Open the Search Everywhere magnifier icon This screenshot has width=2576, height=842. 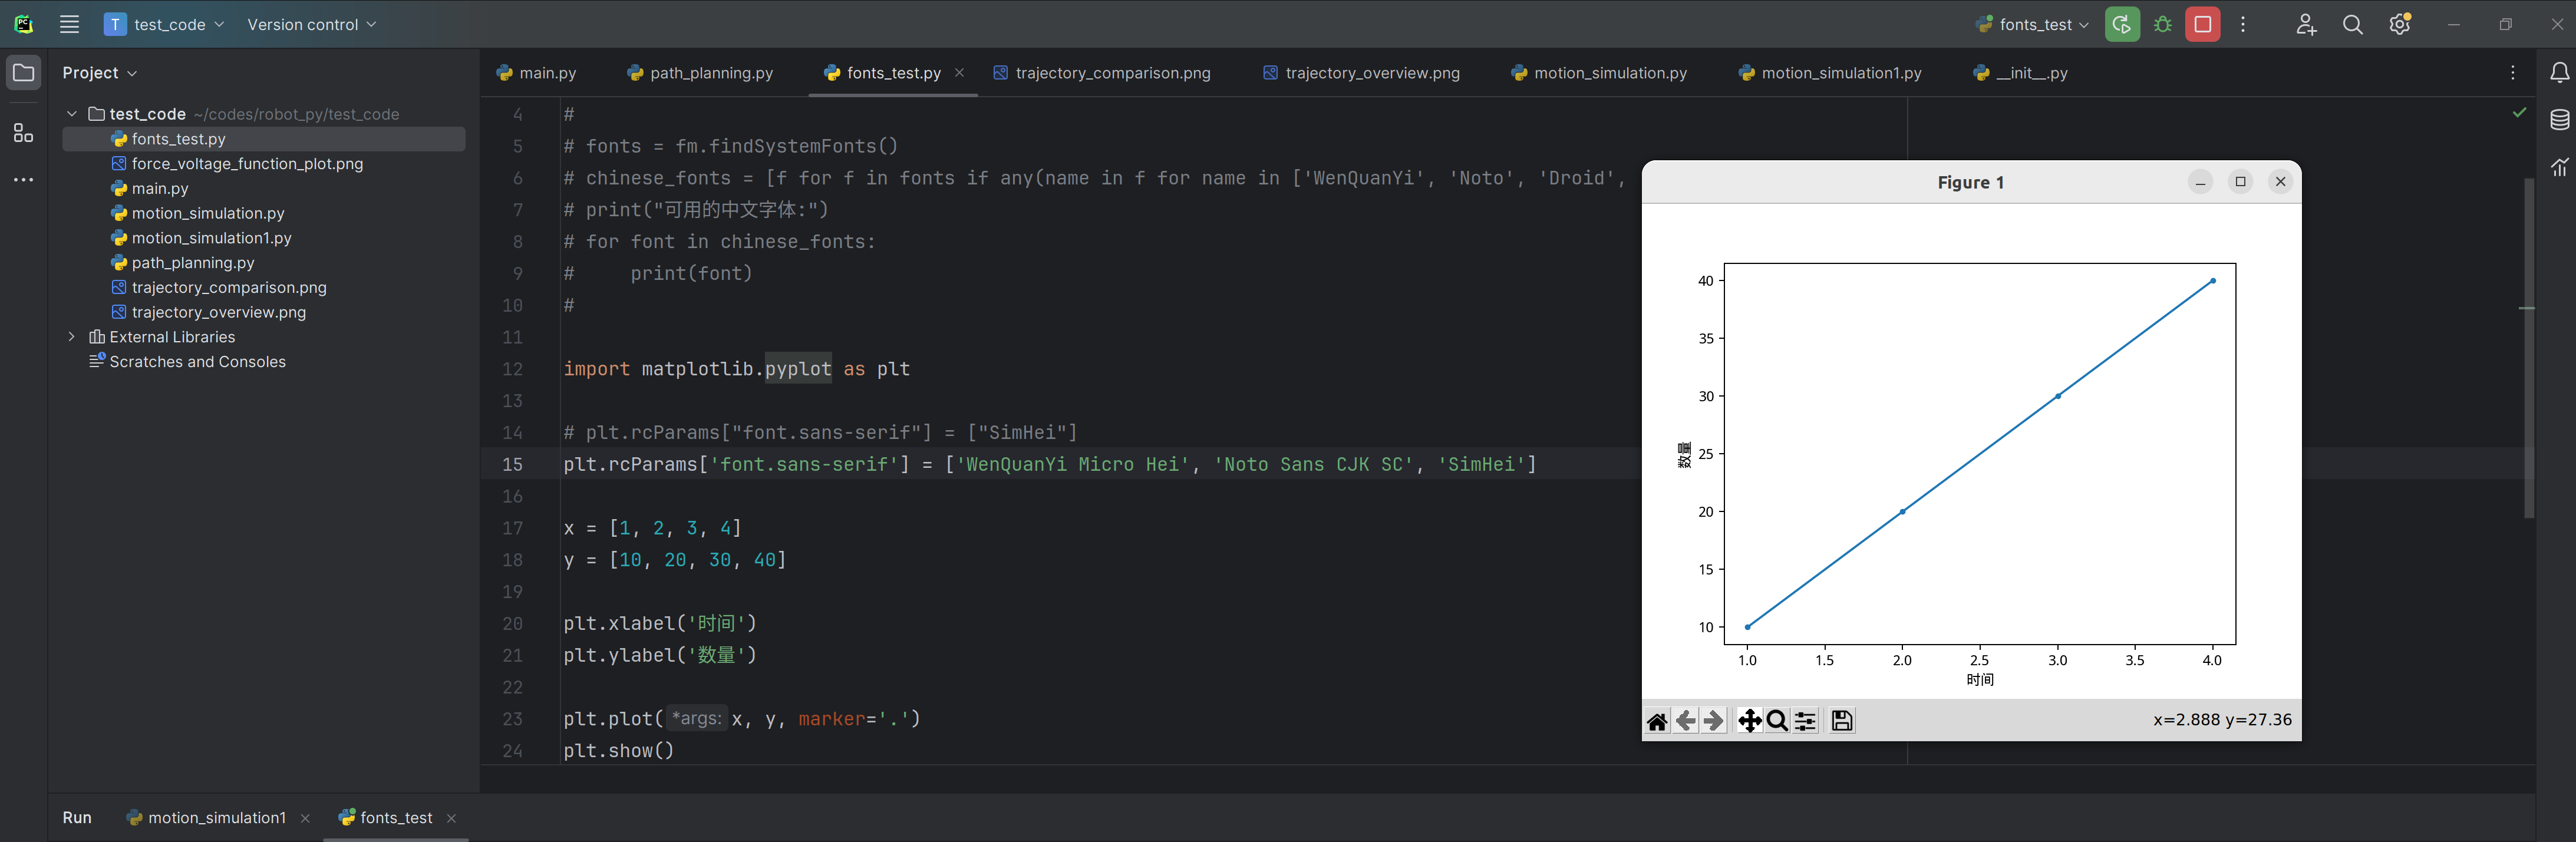pos(2353,25)
